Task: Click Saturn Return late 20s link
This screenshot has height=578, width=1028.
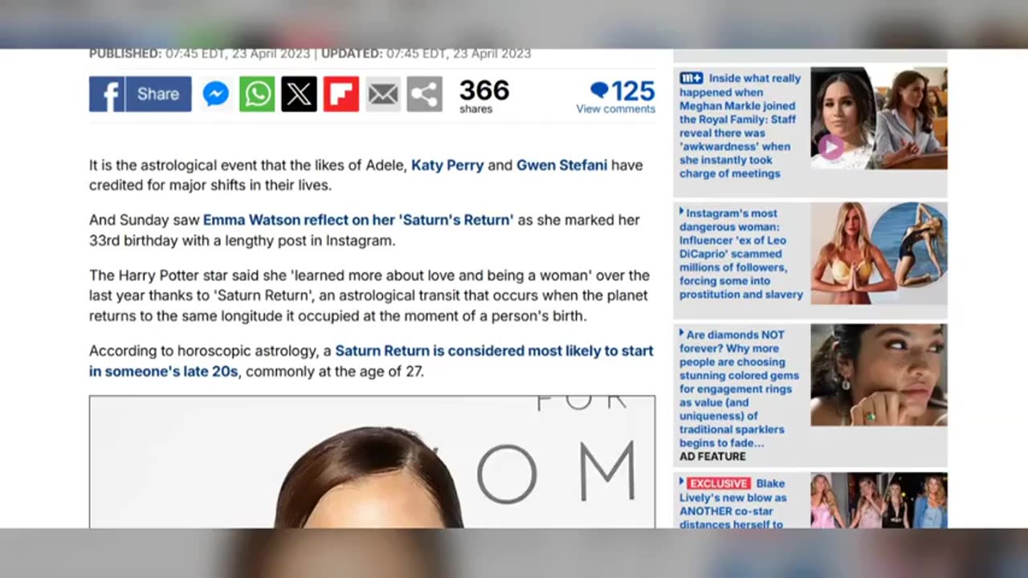Action: [x=371, y=361]
